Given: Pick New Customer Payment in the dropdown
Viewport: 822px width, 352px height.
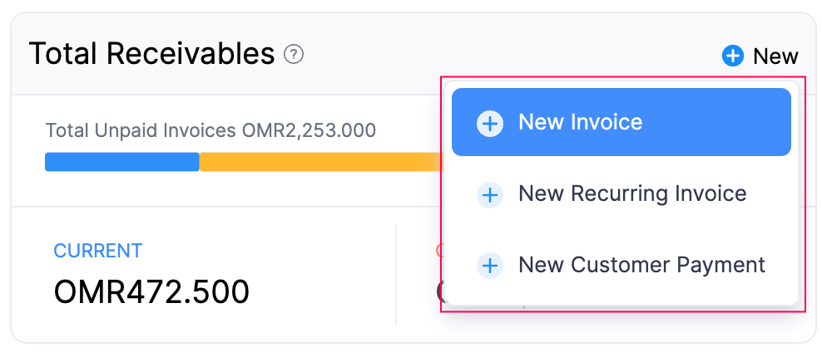Looking at the screenshot, I should tap(641, 266).
